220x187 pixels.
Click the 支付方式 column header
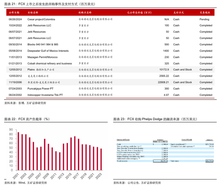pyautogui.click(x=179, y=12)
